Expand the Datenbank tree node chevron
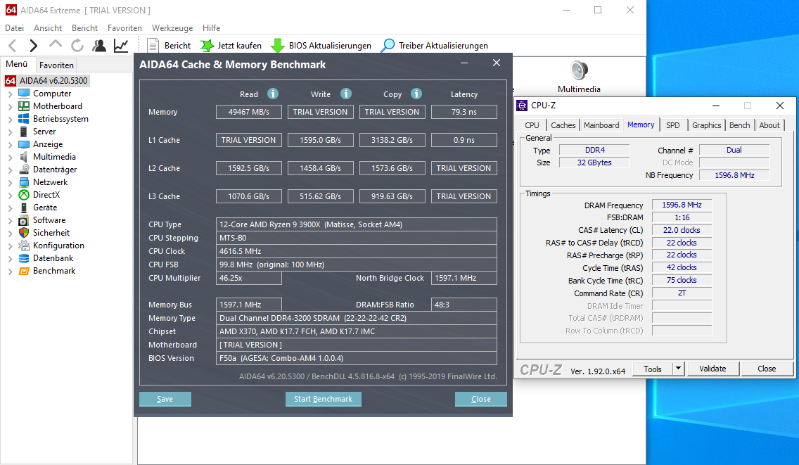 [10, 258]
